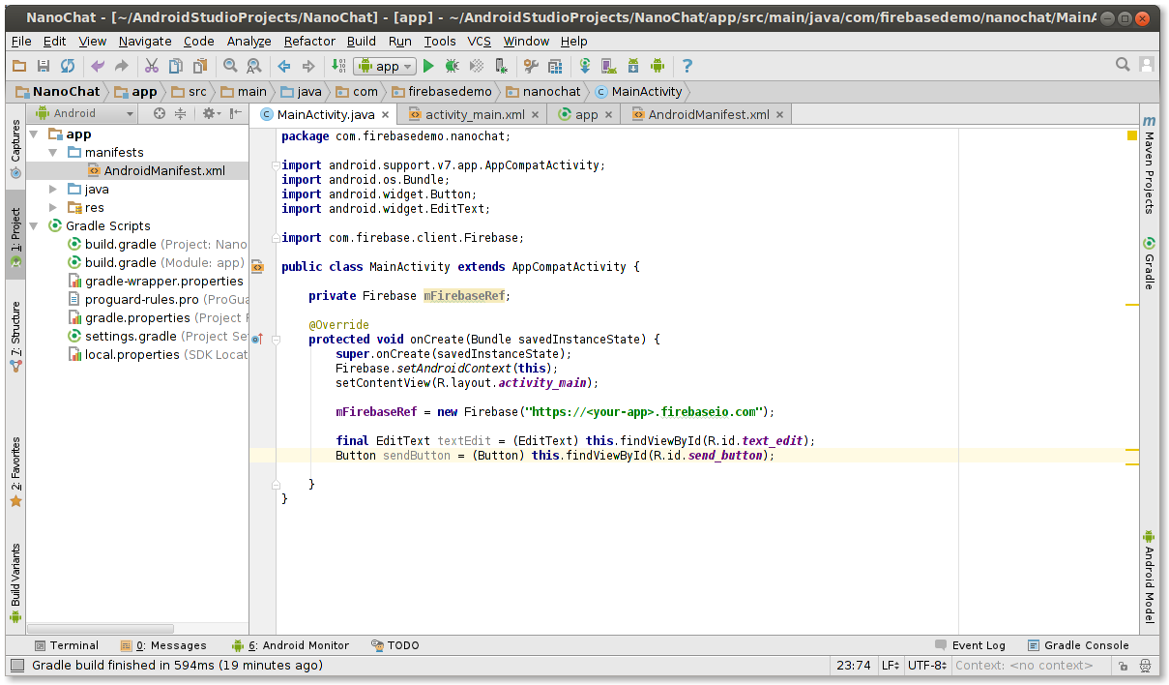Click the Android Device Monitor icon

click(x=658, y=66)
